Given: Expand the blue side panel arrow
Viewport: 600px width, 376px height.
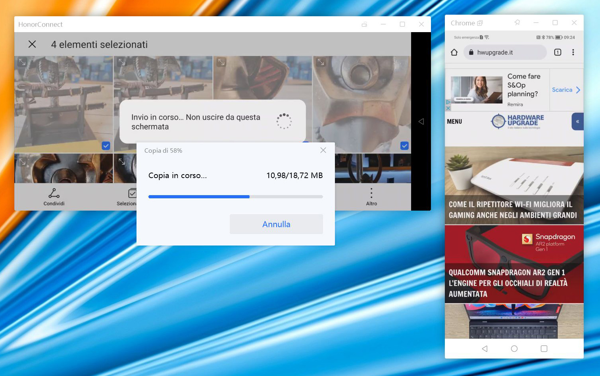Looking at the screenshot, I should coord(578,121).
